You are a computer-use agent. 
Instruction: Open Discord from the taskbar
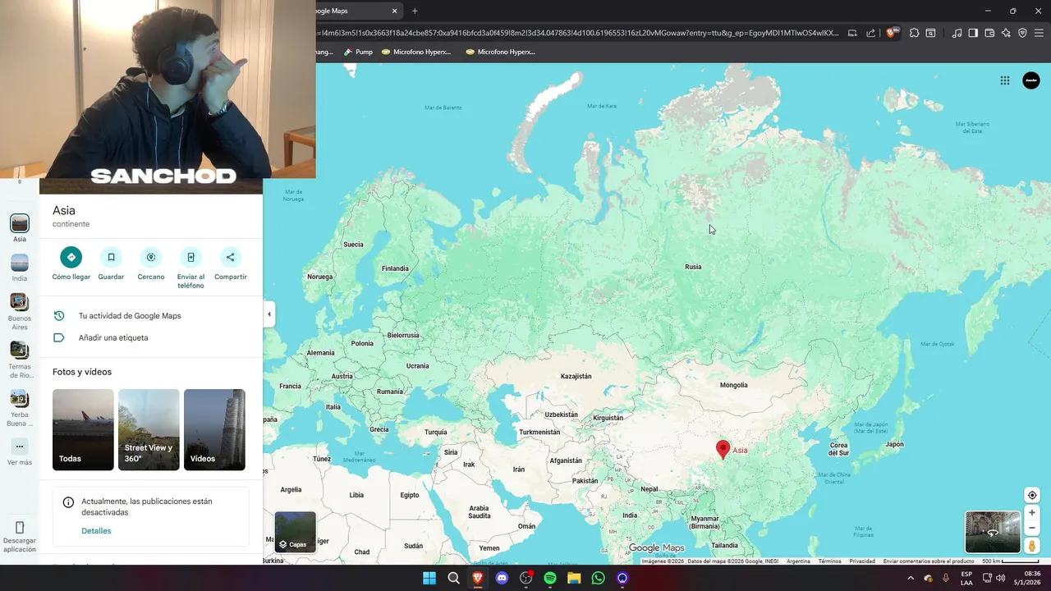pos(502,578)
